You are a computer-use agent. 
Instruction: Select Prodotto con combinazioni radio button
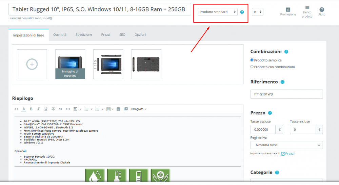pyautogui.click(x=252, y=67)
